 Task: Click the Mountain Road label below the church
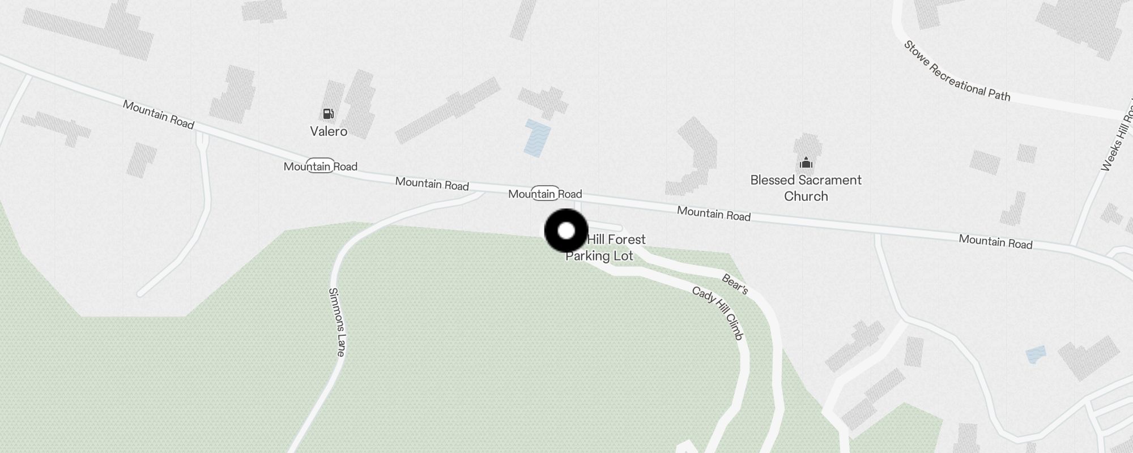point(714,214)
